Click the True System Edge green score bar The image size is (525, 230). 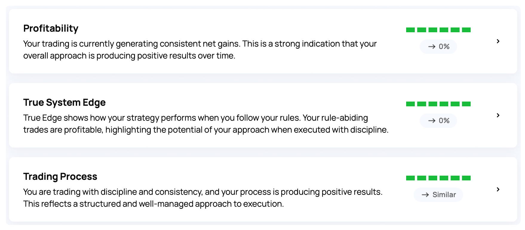tap(438, 104)
